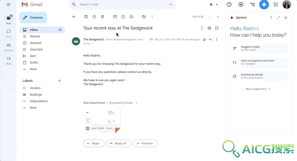The width and height of the screenshot is (297, 161).
Task: Open Settings gear icon
Action: 241,4
